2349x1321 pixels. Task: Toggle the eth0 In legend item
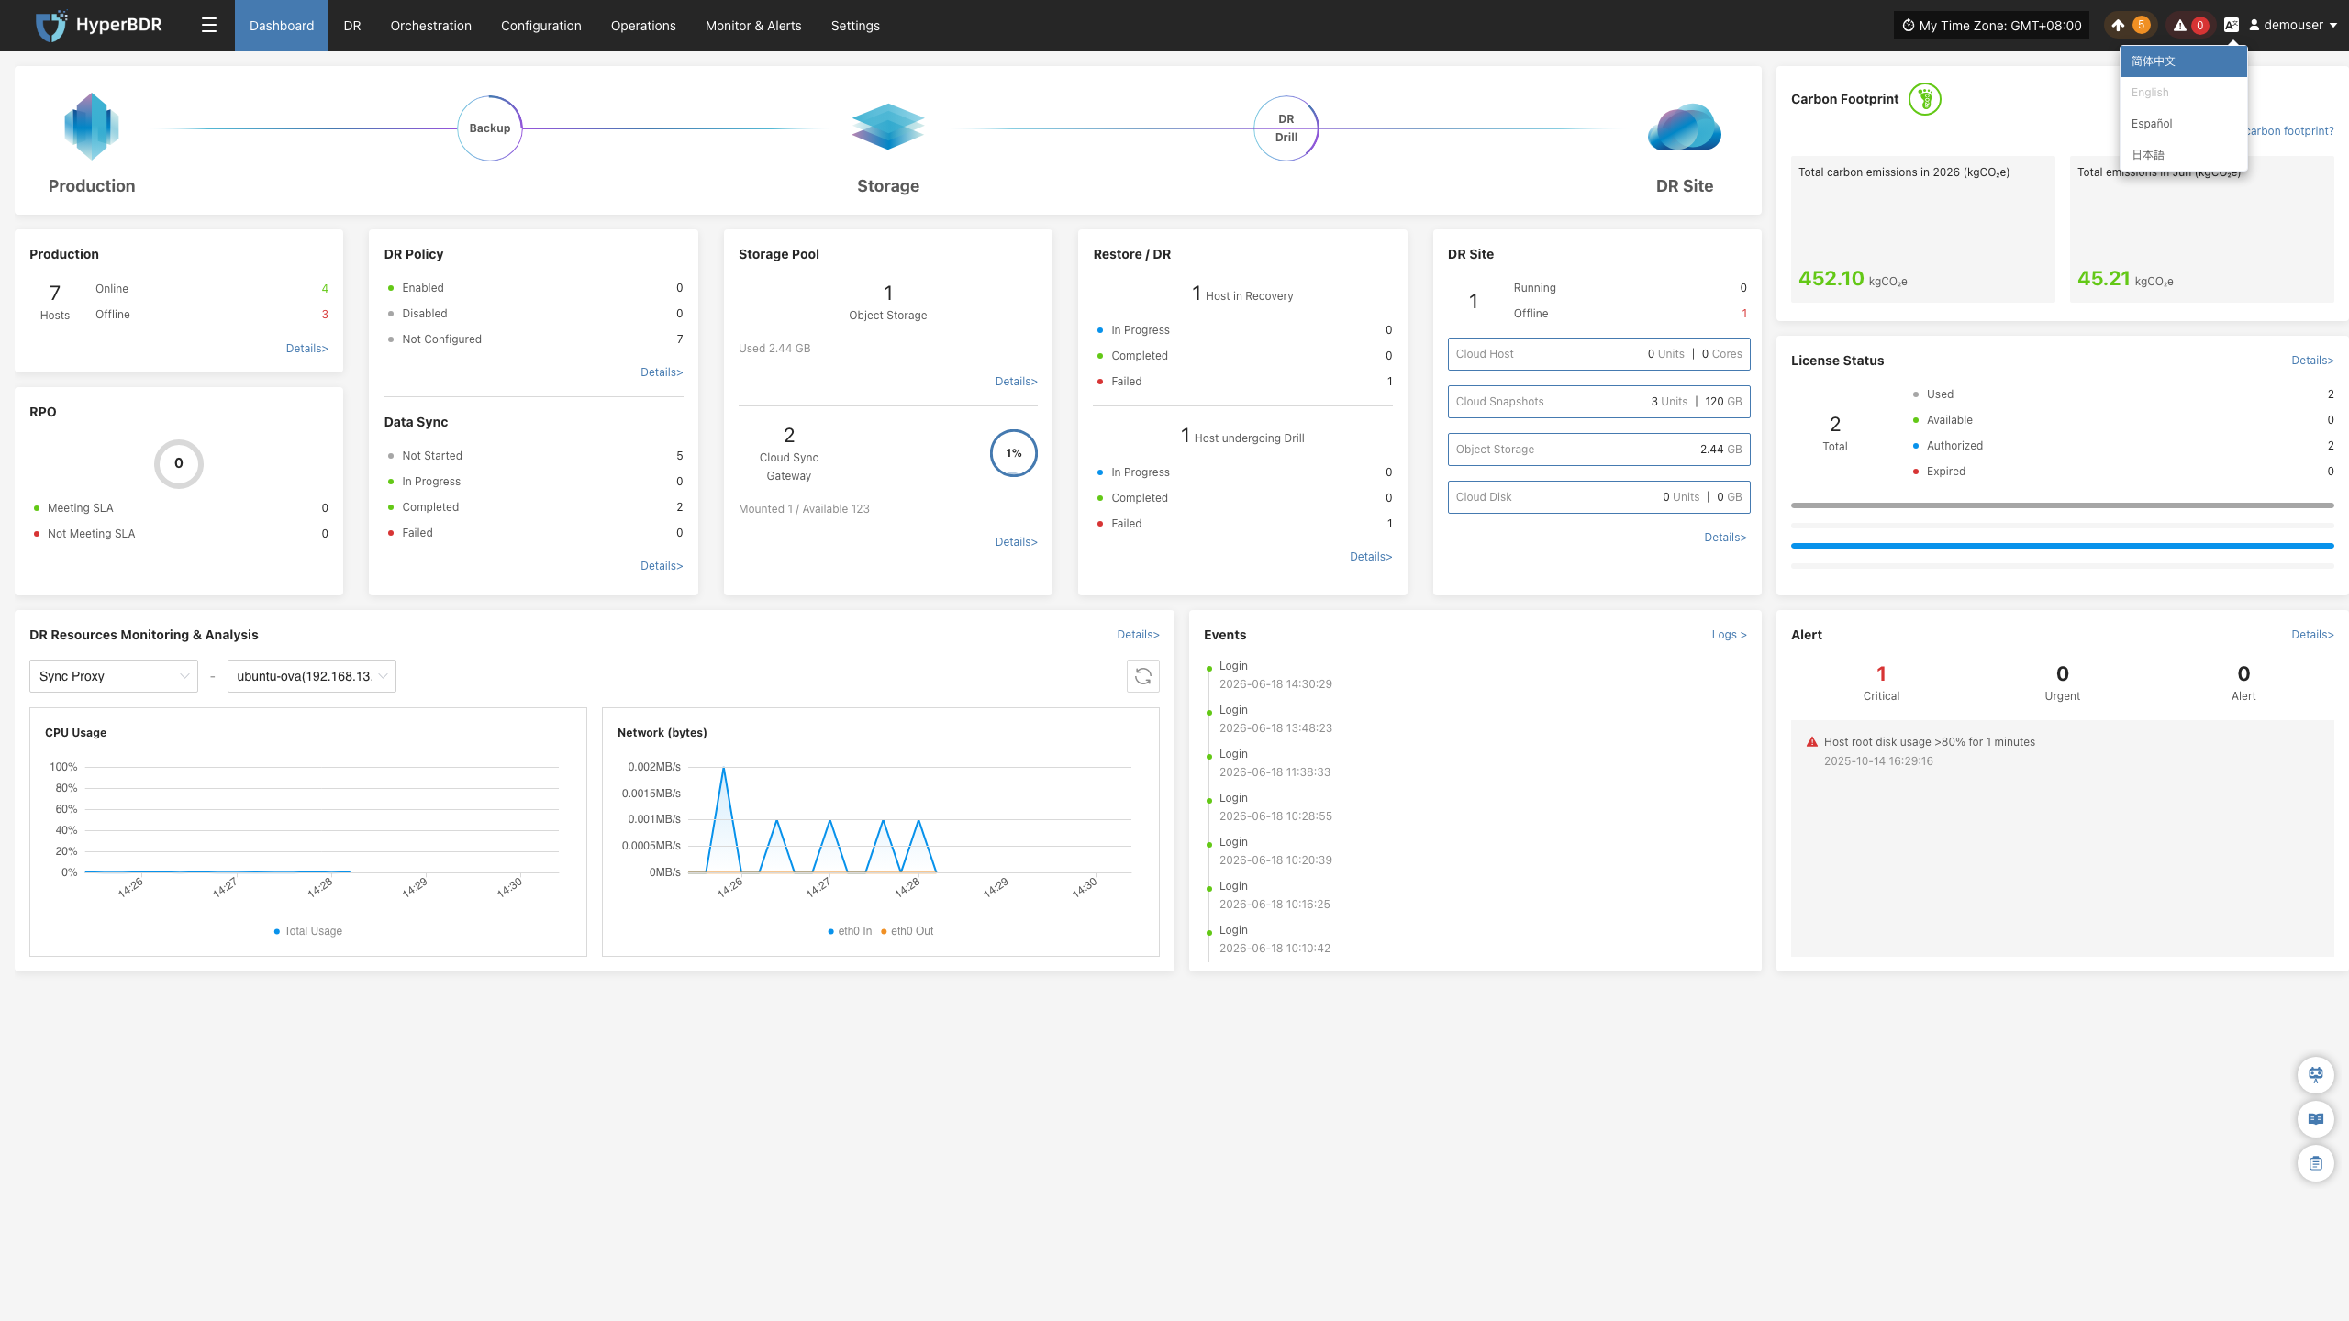coord(850,931)
